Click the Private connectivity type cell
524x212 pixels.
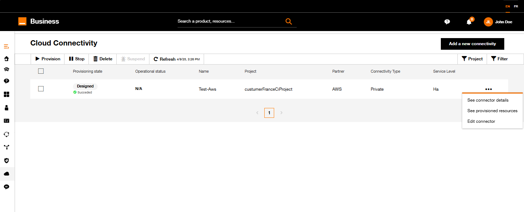click(377, 89)
